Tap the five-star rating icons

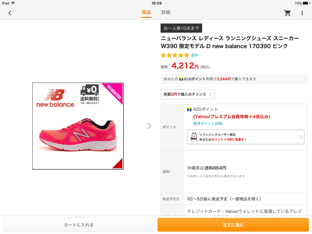pos(175,55)
